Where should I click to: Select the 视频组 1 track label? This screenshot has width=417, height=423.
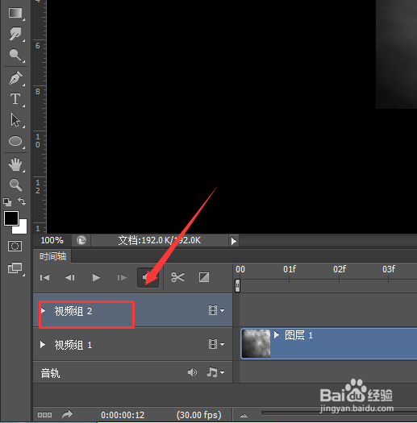[73, 345]
